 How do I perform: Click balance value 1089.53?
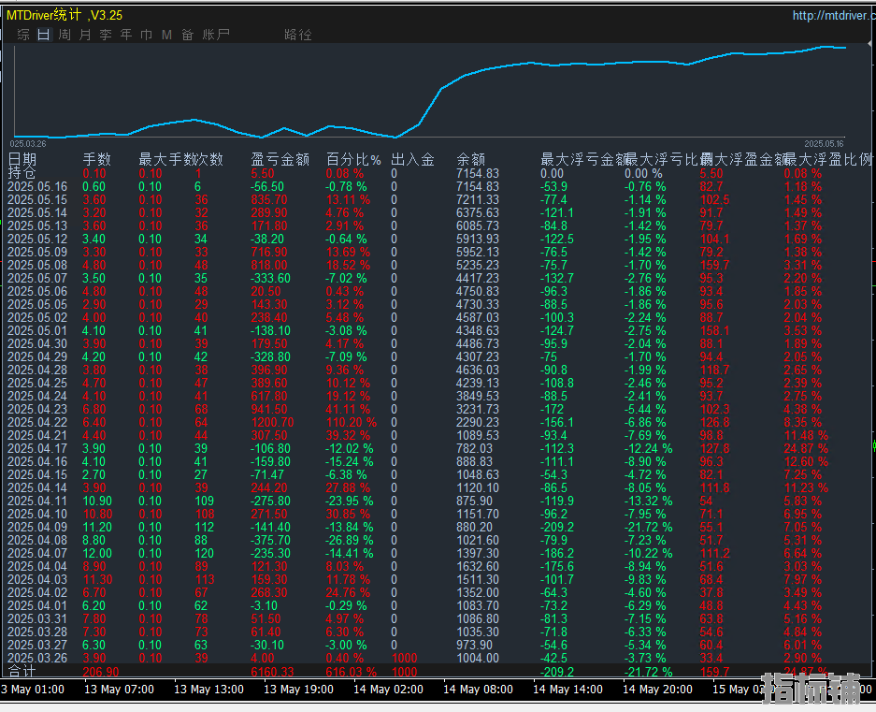478,436
